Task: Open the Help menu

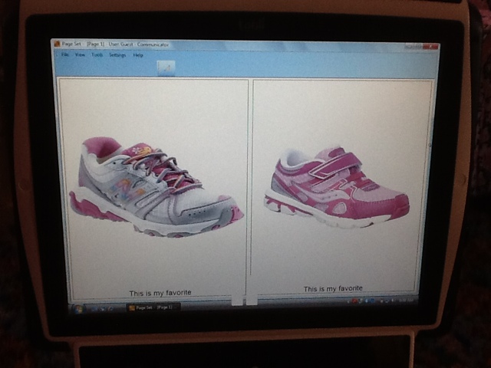Action: click(138, 55)
